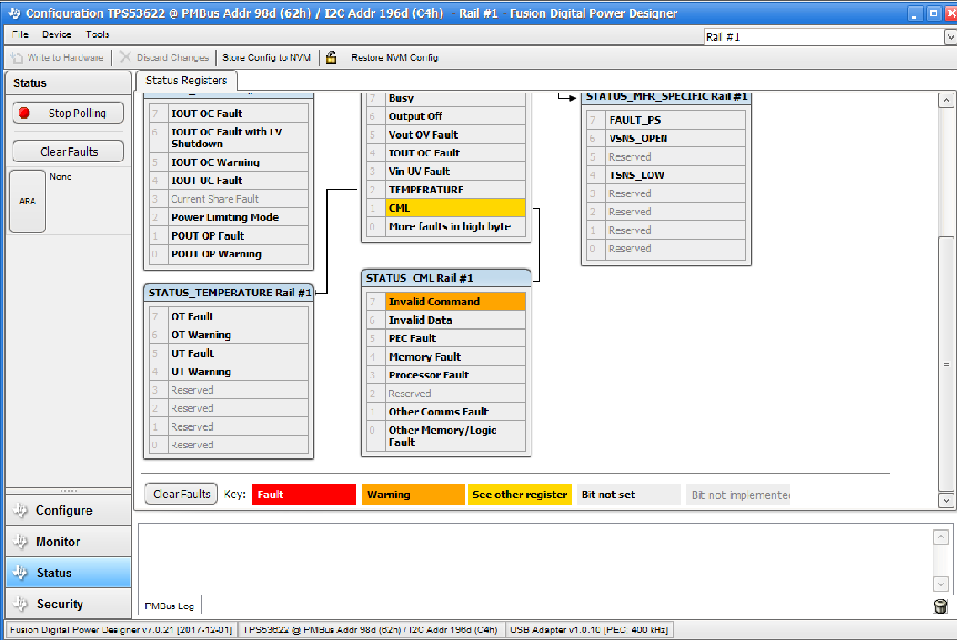Click the PMBus log scroll down arrow
Image resolution: width=957 pixels, height=640 pixels.
(x=940, y=584)
